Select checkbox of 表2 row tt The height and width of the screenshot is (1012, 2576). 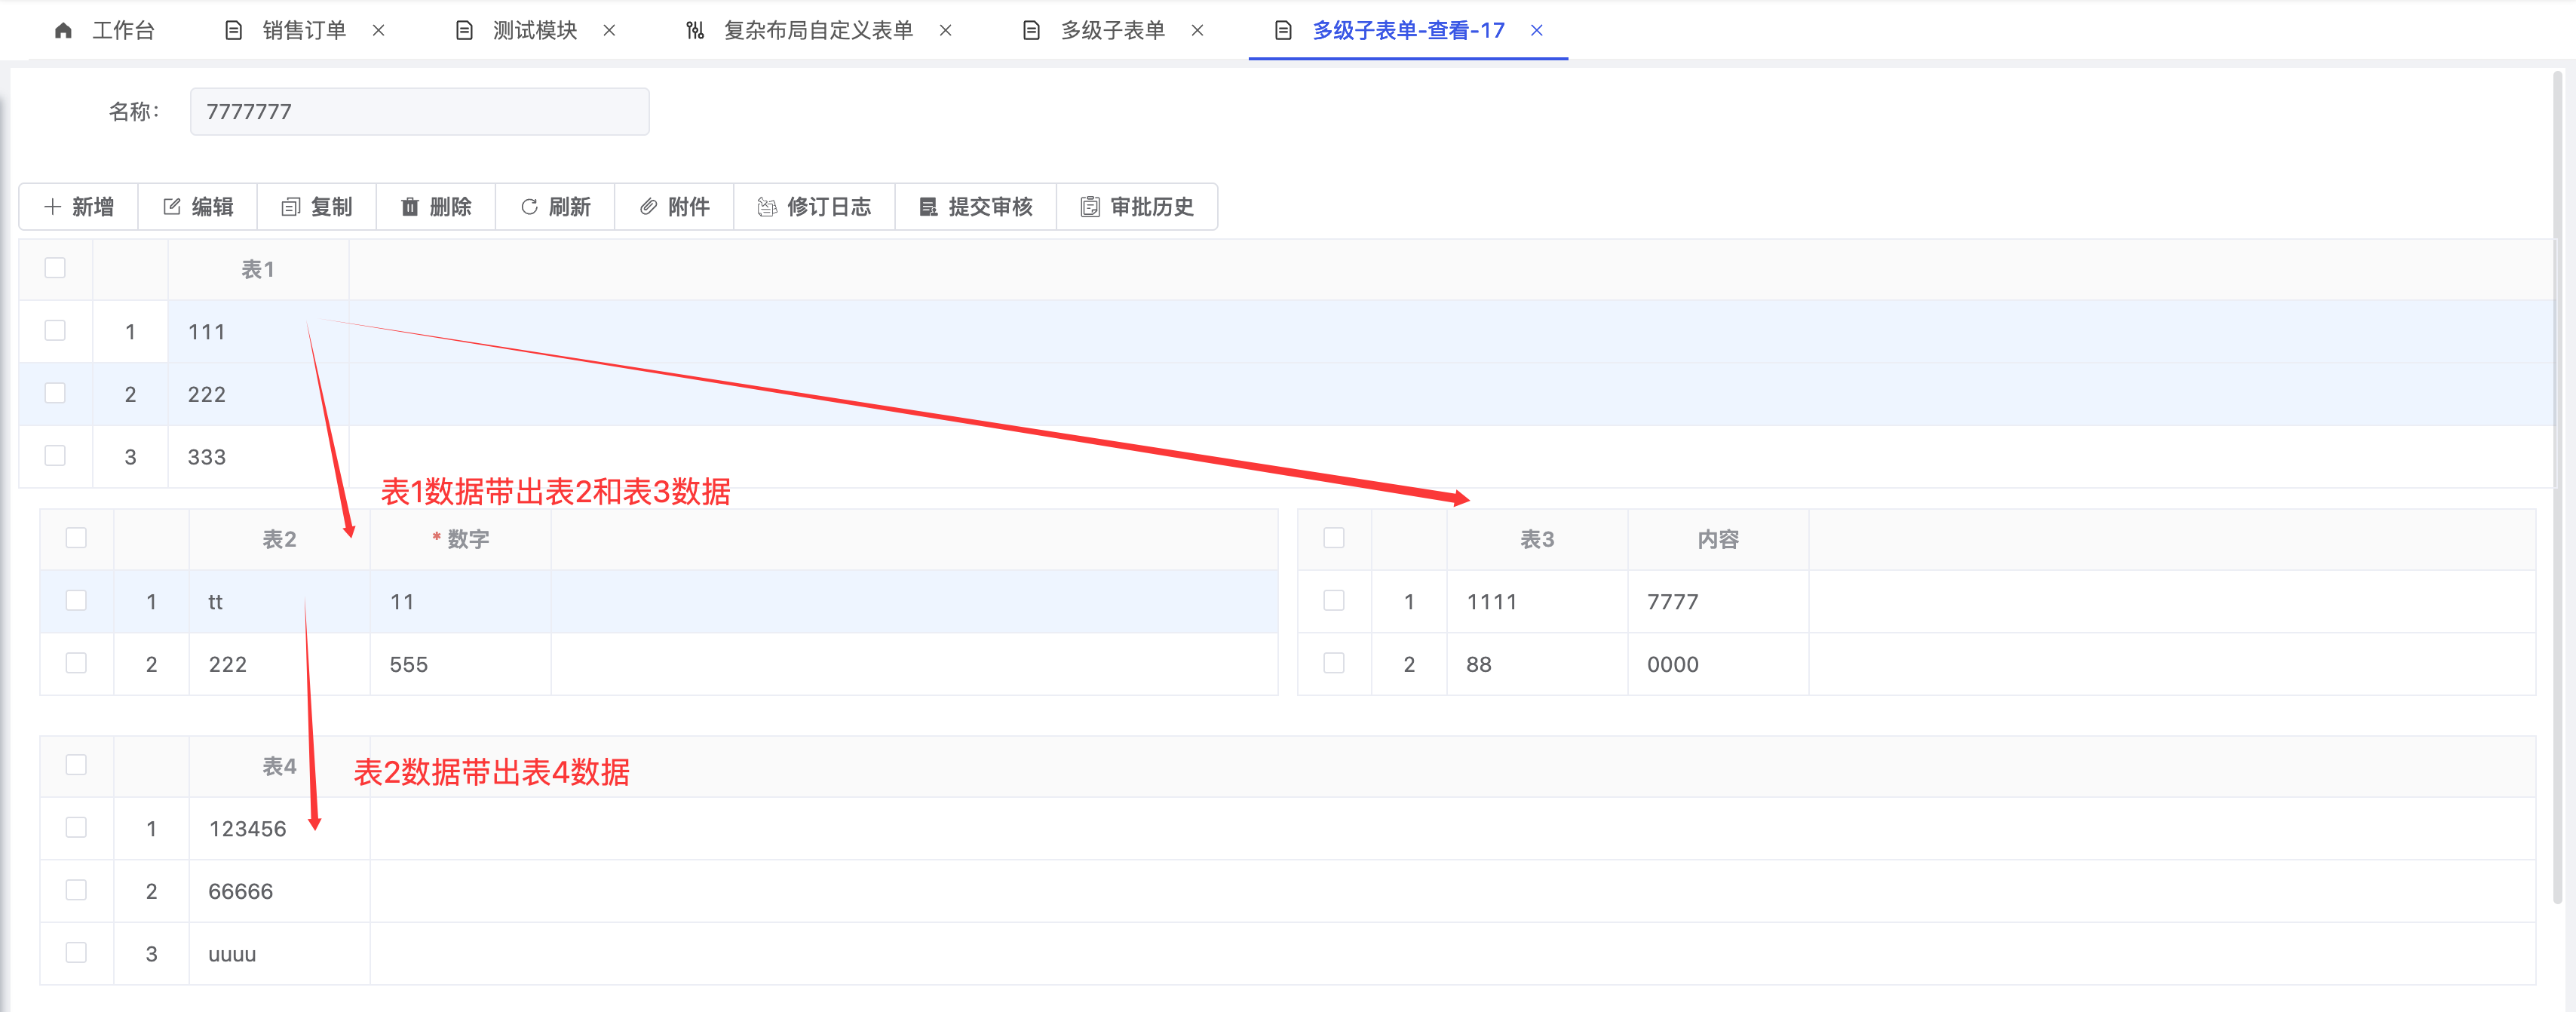tap(77, 601)
